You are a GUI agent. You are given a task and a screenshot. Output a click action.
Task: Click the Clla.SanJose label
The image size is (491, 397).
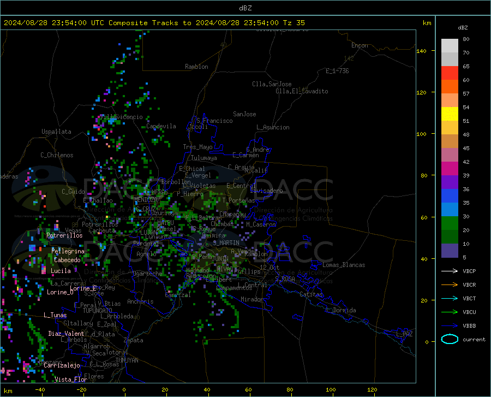click(272, 84)
